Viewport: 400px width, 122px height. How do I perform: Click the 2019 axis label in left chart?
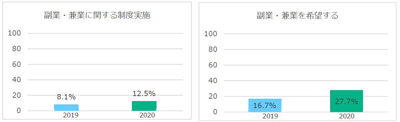[x=70, y=115]
